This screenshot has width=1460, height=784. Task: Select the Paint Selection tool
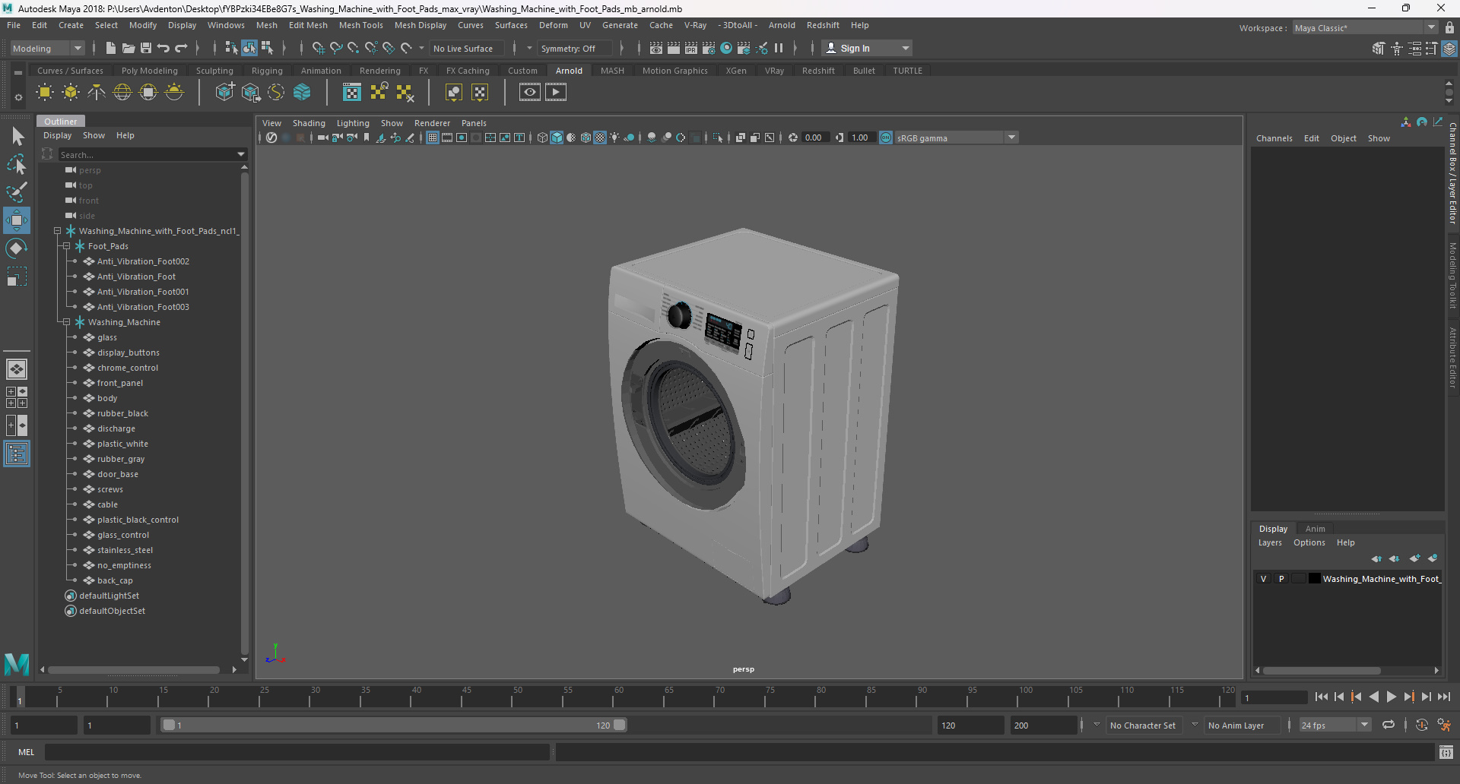coord(17,191)
